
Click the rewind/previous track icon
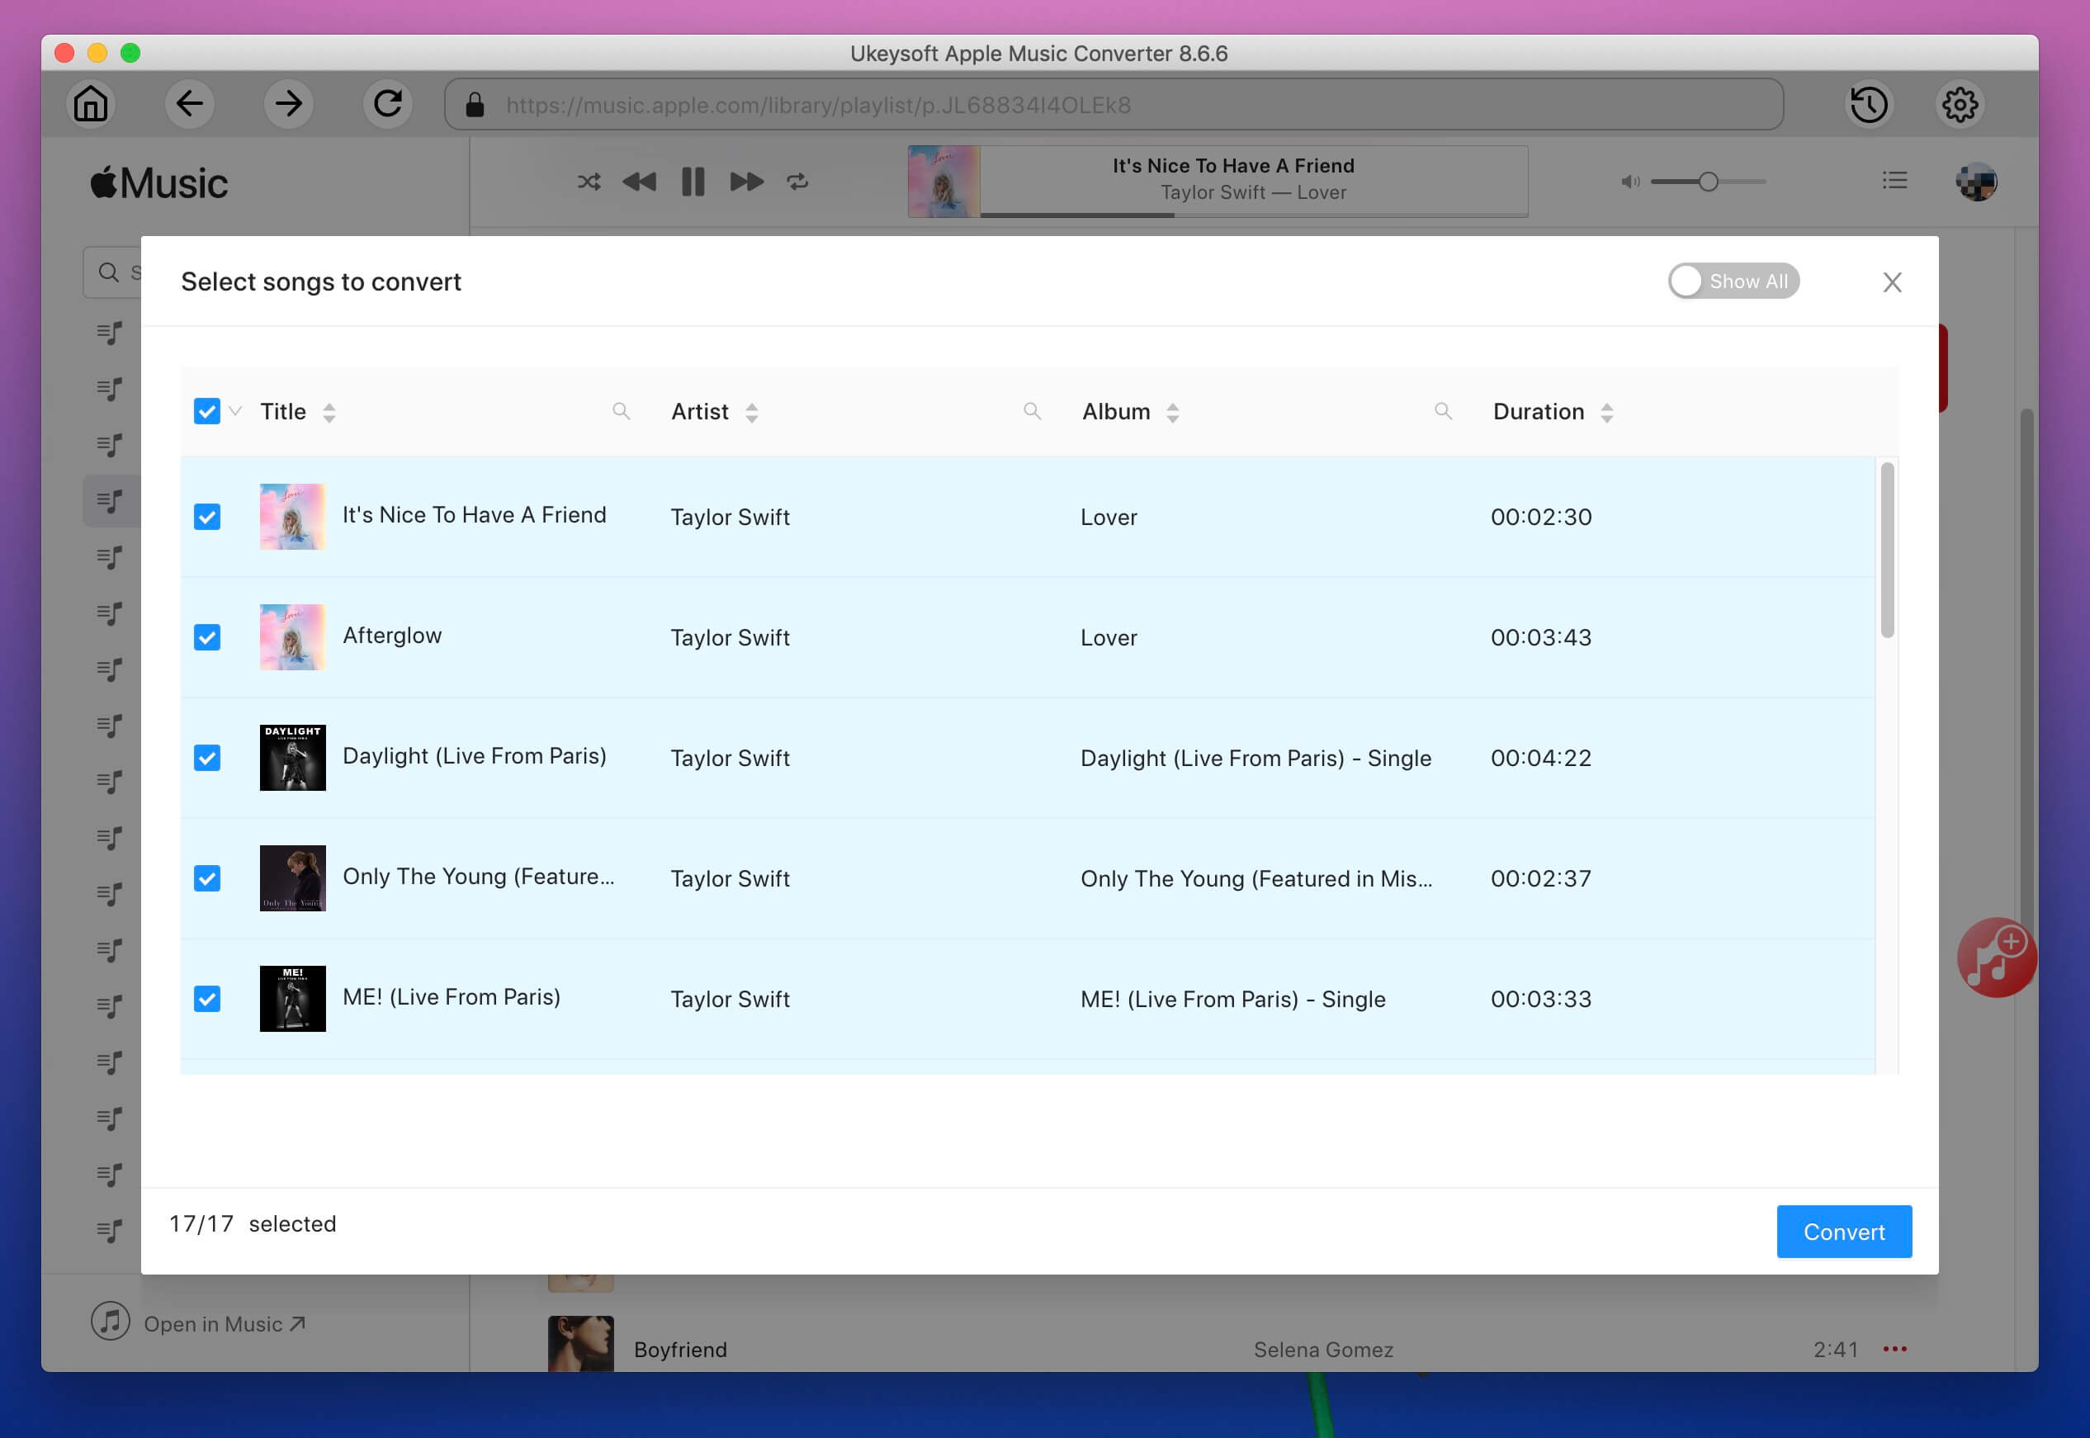tap(641, 180)
